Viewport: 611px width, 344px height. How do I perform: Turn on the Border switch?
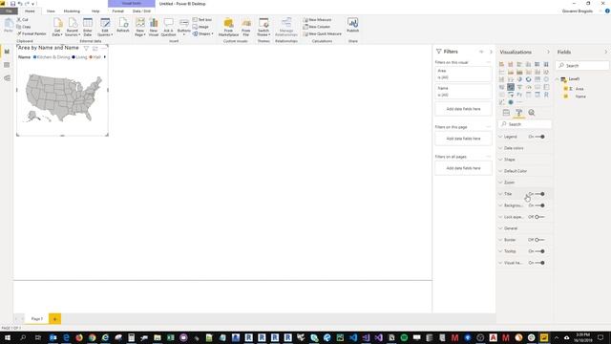pyautogui.click(x=539, y=240)
